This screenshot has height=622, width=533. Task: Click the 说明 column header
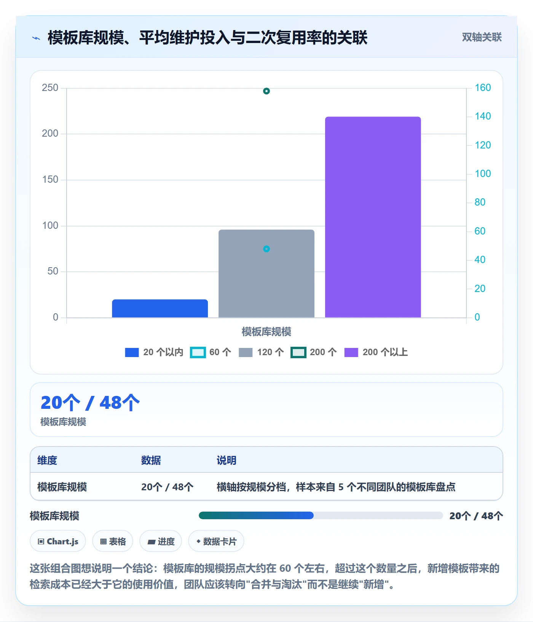click(227, 460)
